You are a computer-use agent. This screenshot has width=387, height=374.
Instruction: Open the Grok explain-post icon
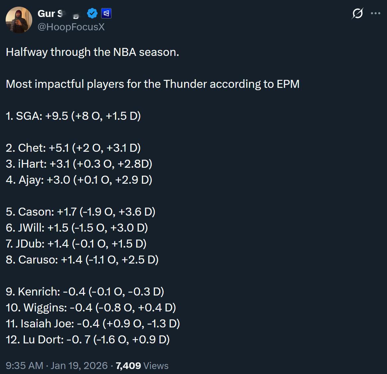click(357, 14)
